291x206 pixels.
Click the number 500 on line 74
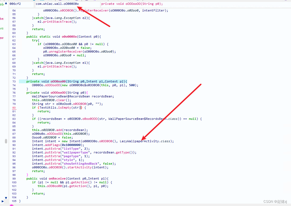[x=132, y=85]
